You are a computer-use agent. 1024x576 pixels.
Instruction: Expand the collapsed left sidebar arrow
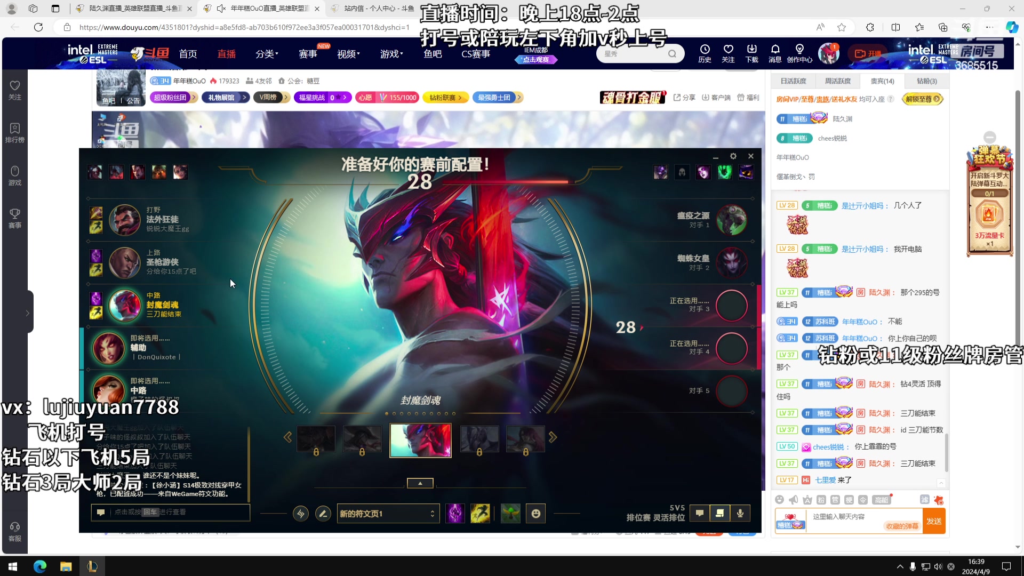pyautogui.click(x=27, y=313)
